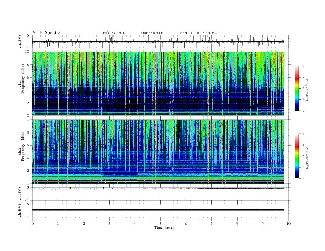Click the "VLF Spectra" plot title
The height and width of the screenshot is (251, 325).
pos(46,32)
